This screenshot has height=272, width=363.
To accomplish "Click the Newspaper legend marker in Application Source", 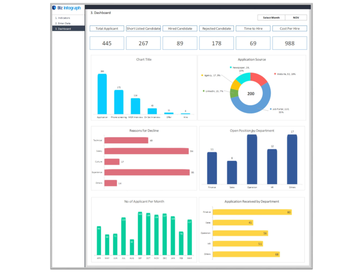I will (230, 68).
